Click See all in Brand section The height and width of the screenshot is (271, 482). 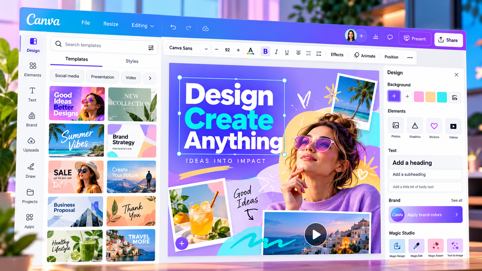click(x=457, y=200)
